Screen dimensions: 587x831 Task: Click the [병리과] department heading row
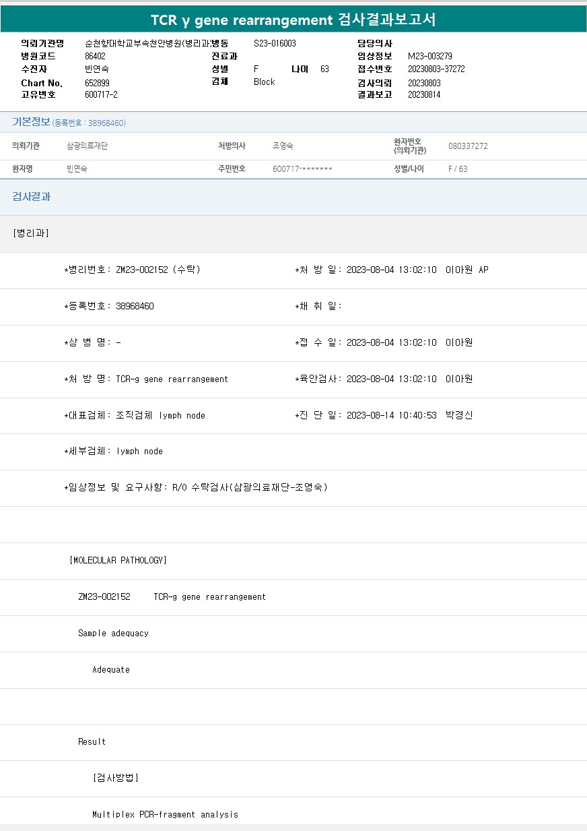tap(31, 233)
